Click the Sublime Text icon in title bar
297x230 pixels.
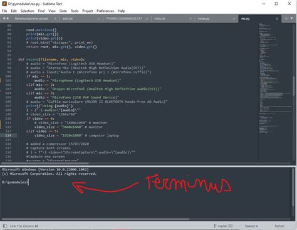(4, 4)
